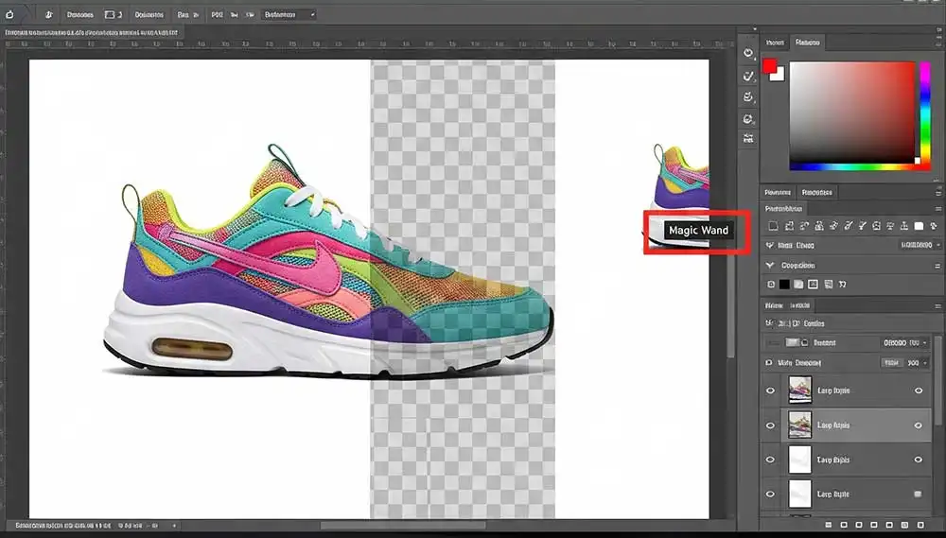
Task: Open the third text dropdown in the options bar
Action: 187,14
